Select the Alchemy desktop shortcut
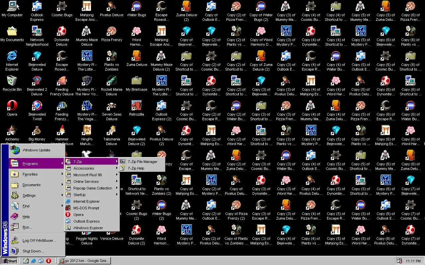 coord(12,133)
